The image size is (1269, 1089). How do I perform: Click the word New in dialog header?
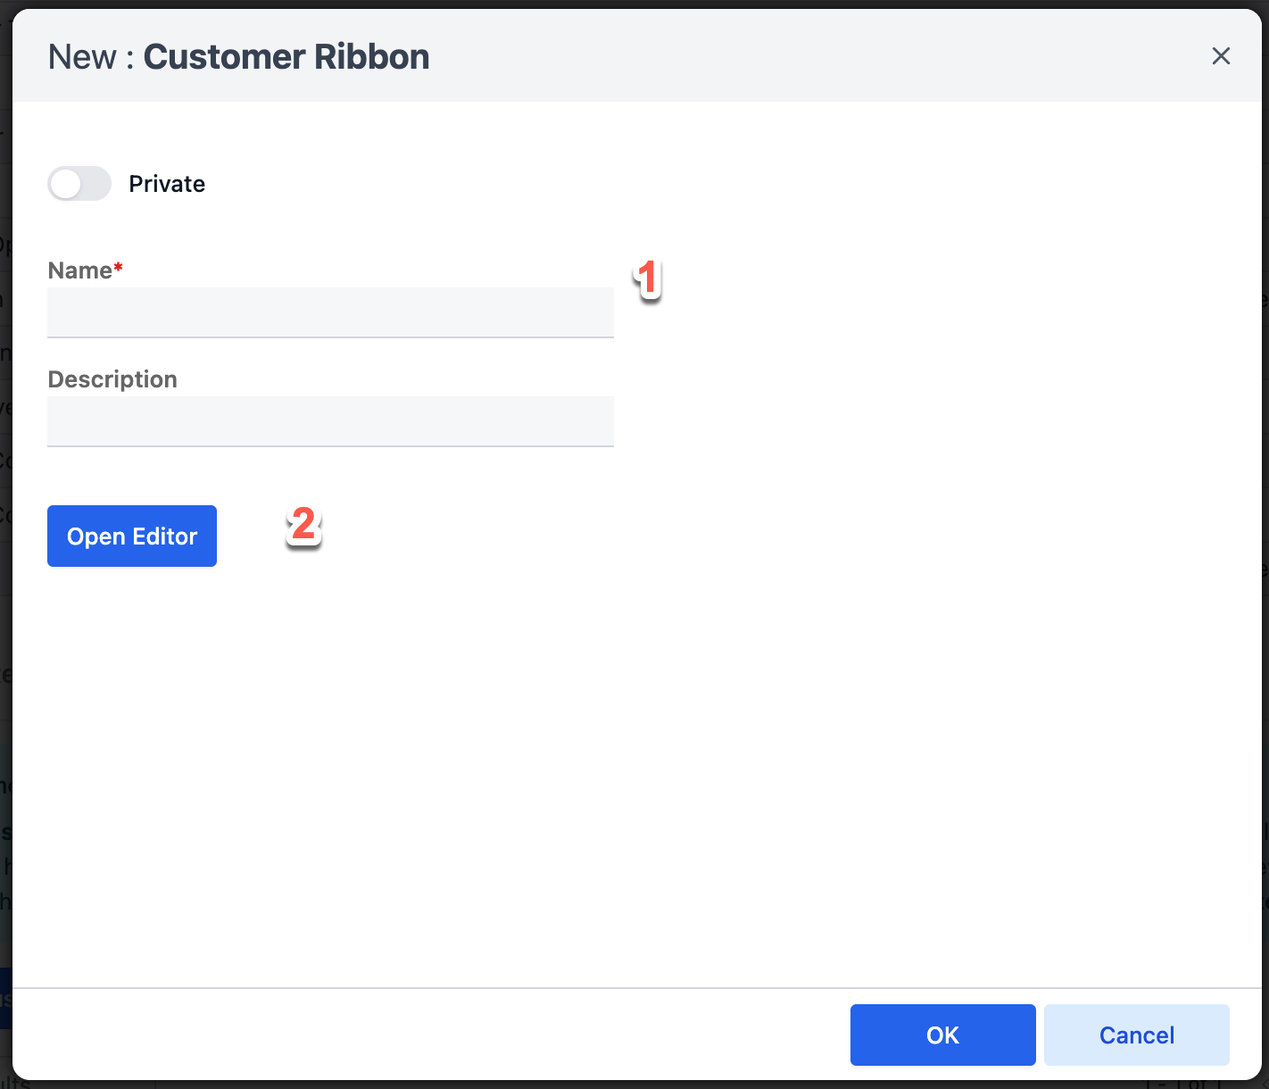[x=82, y=57]
